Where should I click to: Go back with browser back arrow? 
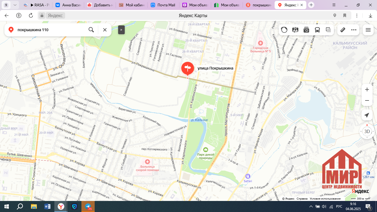7,15
